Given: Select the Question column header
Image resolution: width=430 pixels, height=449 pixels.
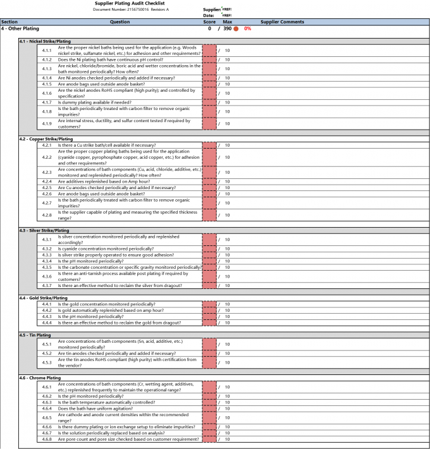Looking at the screenshot, I should [x=120, y=22].
